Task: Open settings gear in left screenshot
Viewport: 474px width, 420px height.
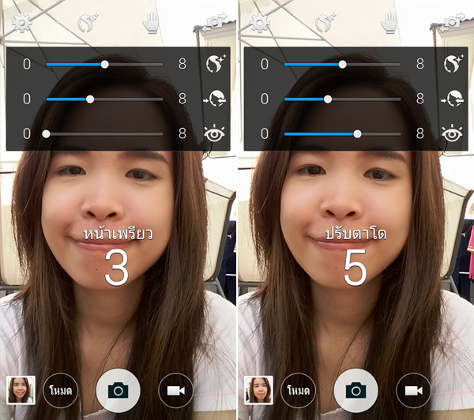Action: point(22,23)
